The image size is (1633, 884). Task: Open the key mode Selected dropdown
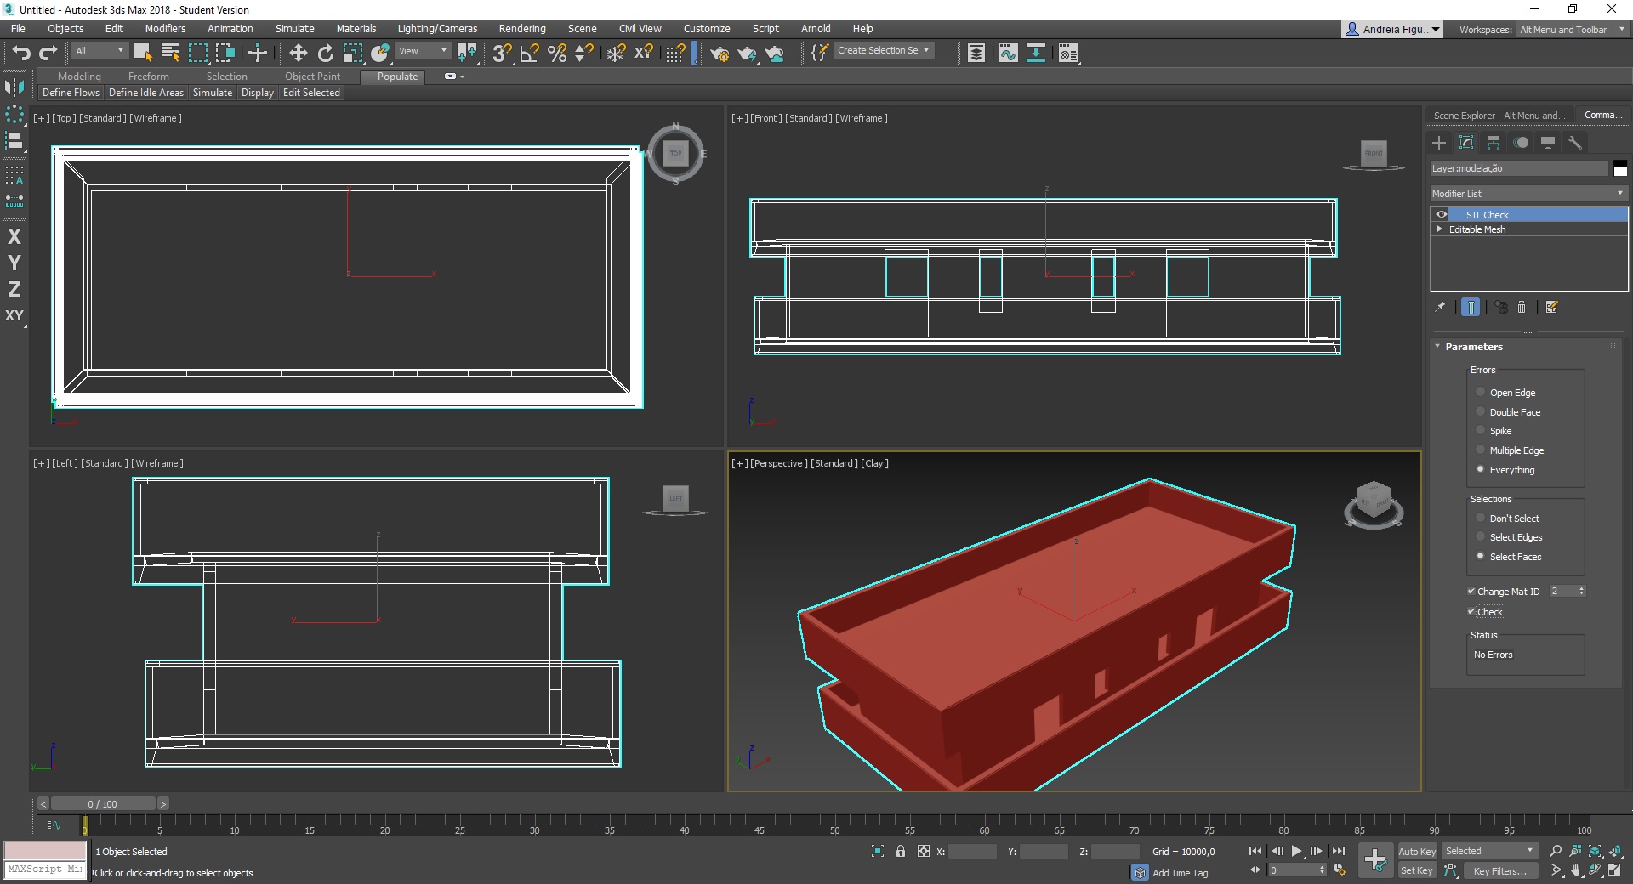coord(1489,851)
